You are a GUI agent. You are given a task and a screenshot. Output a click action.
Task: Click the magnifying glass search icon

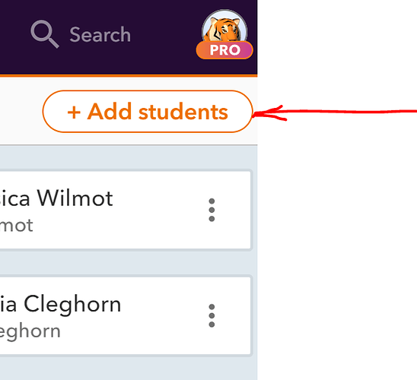(45, 34)
